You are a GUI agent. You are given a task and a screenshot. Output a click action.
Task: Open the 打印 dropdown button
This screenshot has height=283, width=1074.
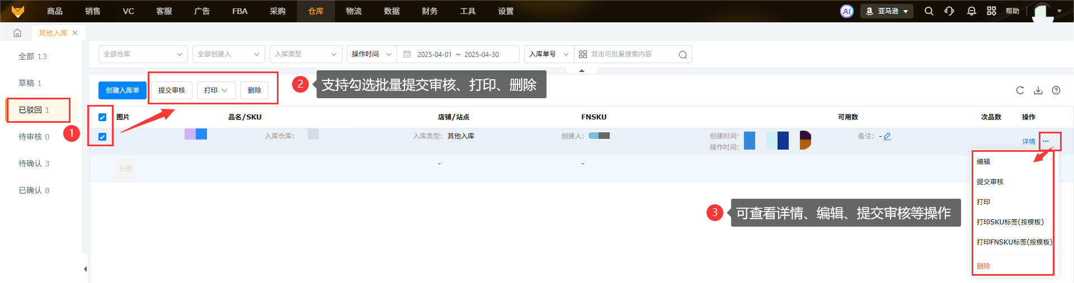tap(216, 90)
